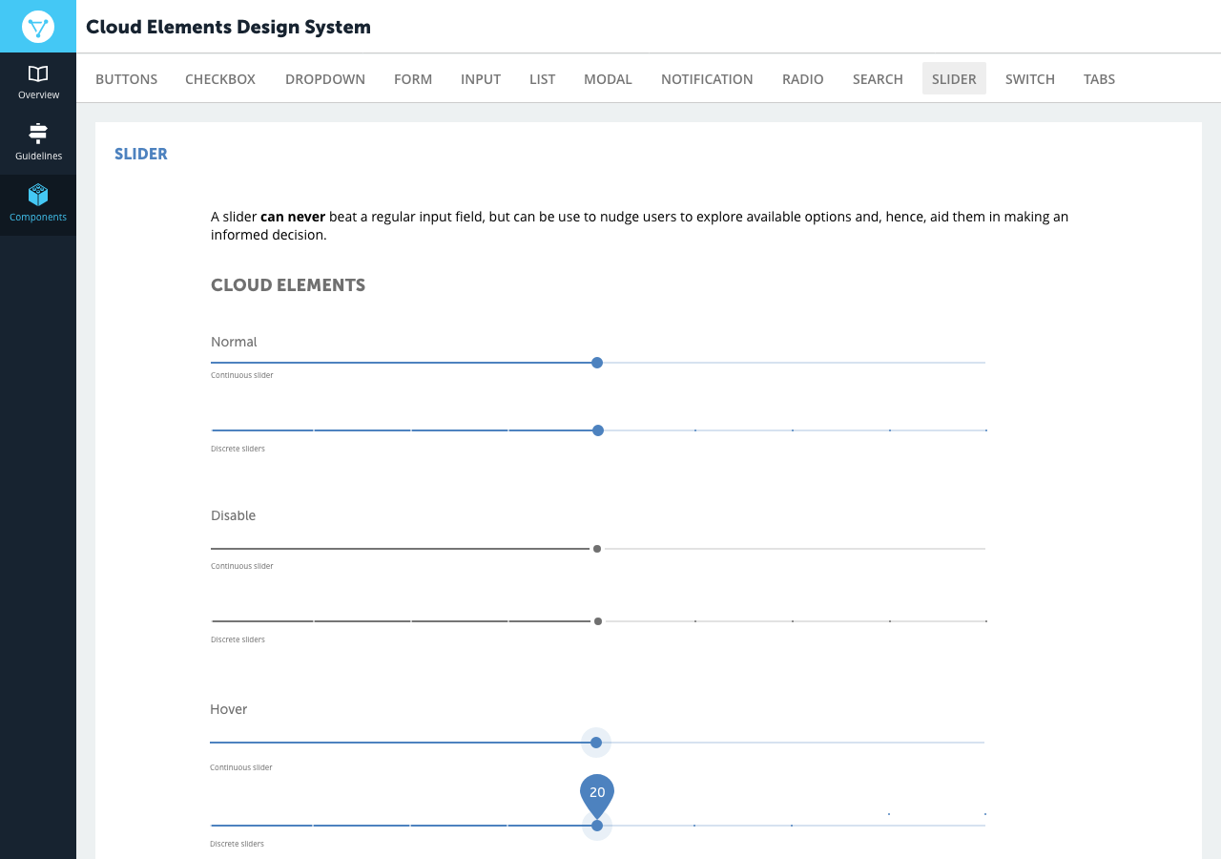The height and width of the screenshot is (859, 1221).
Task: Open the Overview book icon
Action: tap(38, 73)
